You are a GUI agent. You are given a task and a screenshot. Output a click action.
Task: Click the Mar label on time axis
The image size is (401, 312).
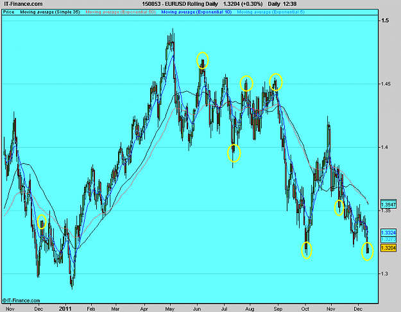point(115,309)
